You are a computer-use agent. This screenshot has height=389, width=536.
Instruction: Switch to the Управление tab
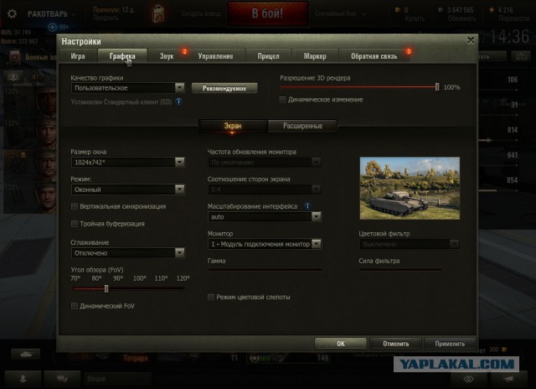216,56
